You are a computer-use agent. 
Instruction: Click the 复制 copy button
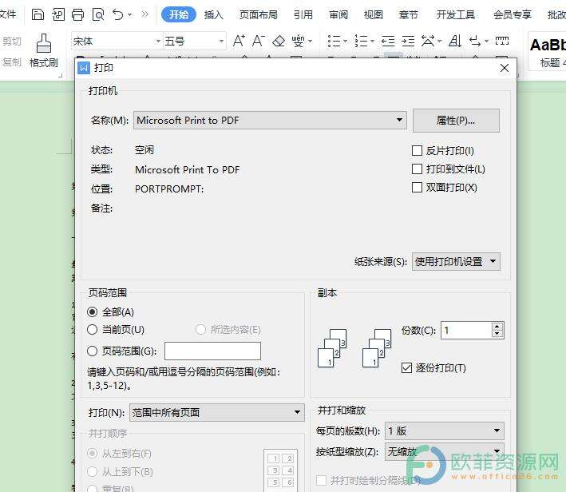(12, 62)
